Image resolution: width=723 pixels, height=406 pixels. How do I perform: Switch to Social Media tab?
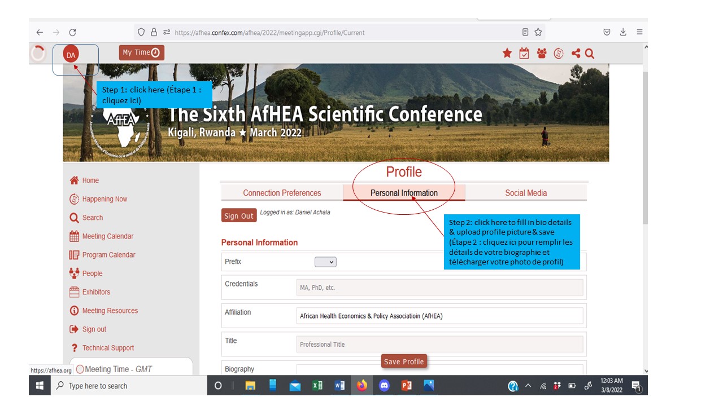coord(526,193)
